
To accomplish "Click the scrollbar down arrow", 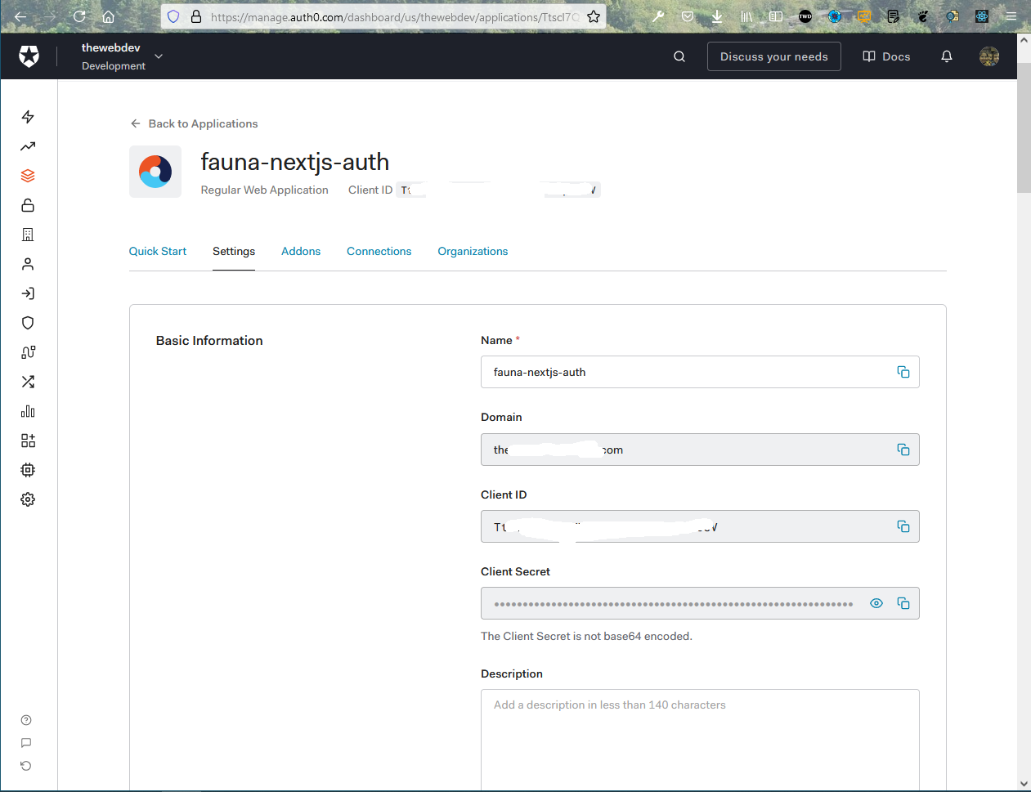I will pos(1024,784).
